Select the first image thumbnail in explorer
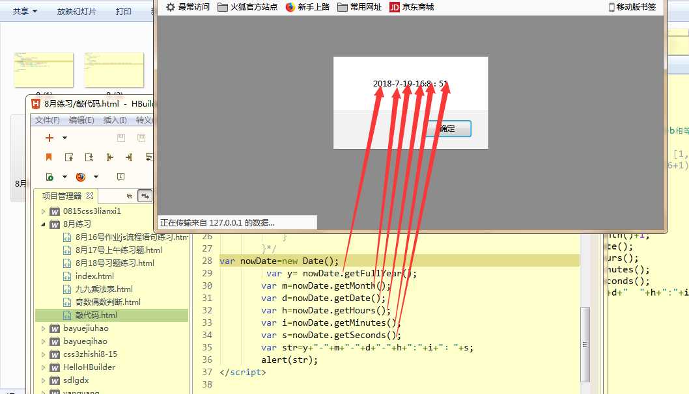The height and width of the screenshot is (394, 689). click(x=44, y=70)
